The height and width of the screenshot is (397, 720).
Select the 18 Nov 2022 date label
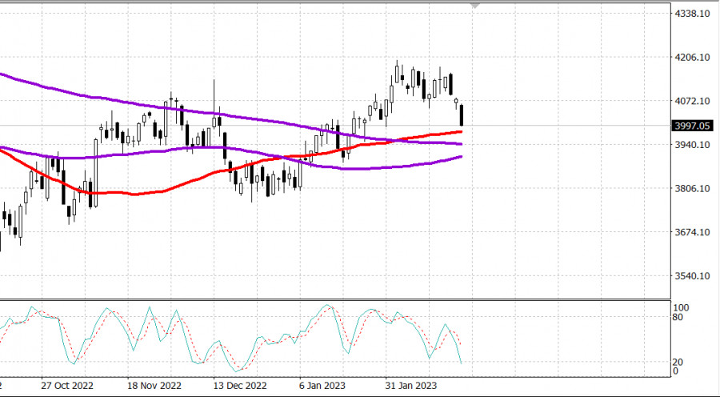[154, 385]
